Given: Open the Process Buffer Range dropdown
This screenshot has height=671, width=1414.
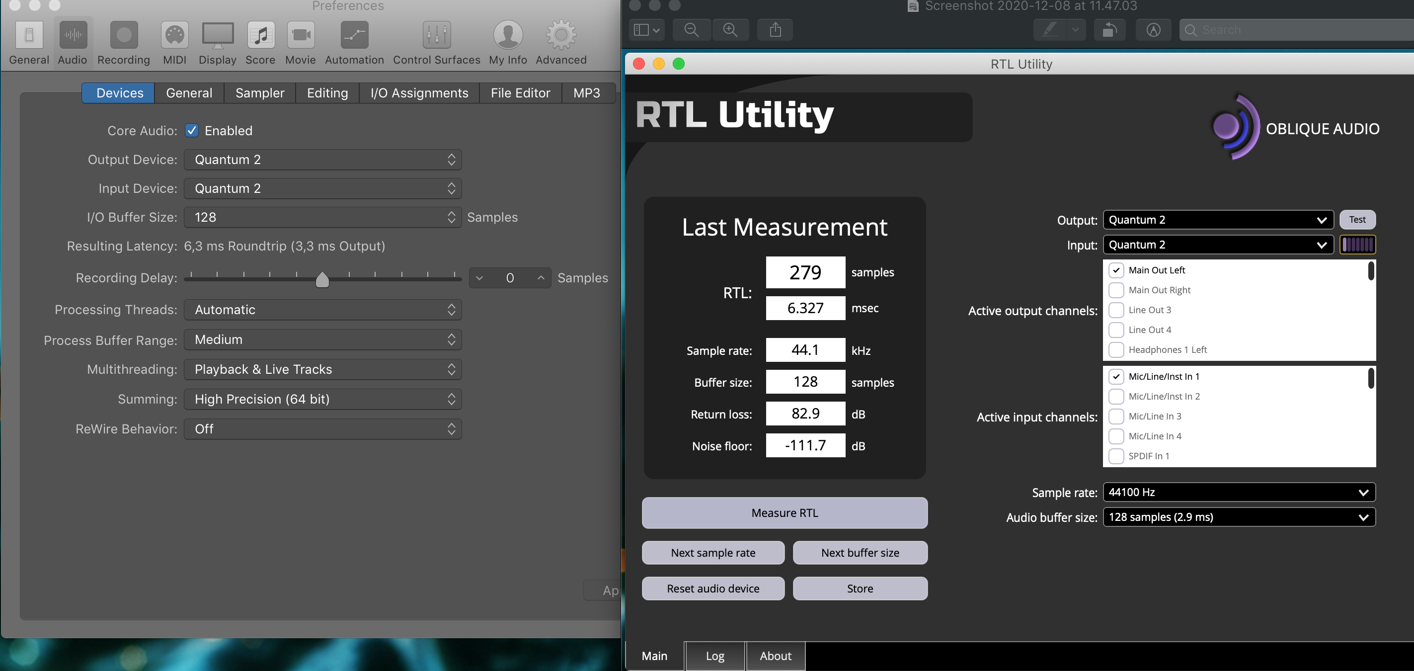Looking at the screenshot, I should click(x=322, y=340).
